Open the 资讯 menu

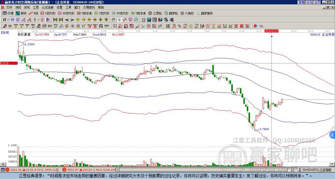point(27,8)
